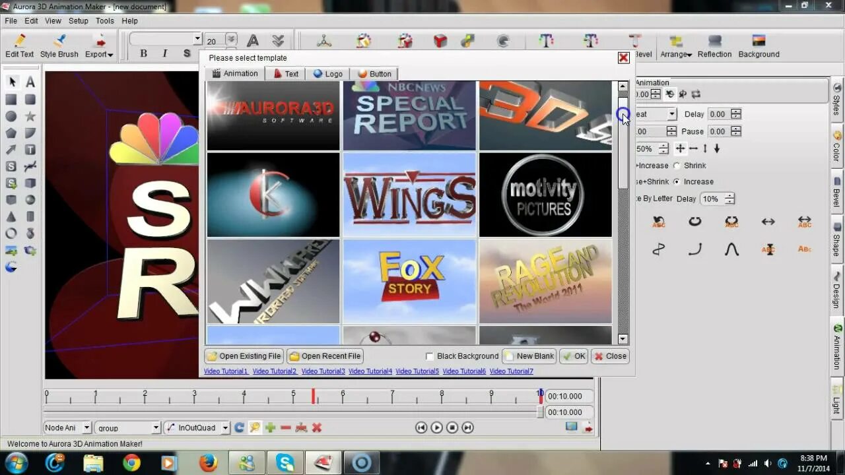Click the New Blank button

(529, 356)
